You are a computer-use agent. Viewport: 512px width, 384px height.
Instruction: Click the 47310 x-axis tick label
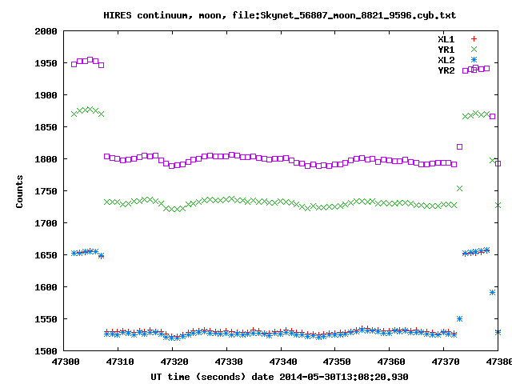click(120, 362)
